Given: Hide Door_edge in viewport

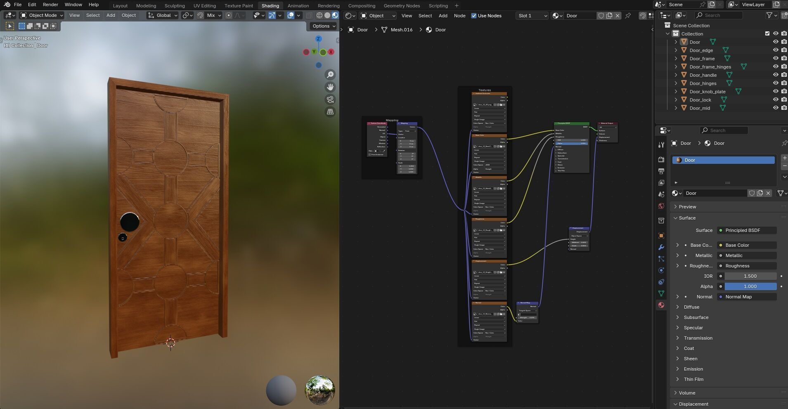Looking at the screenshot, I should (x=776, y=50).
